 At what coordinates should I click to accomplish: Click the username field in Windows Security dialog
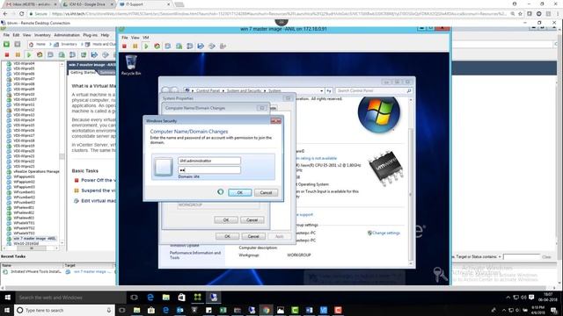point(209,161)
